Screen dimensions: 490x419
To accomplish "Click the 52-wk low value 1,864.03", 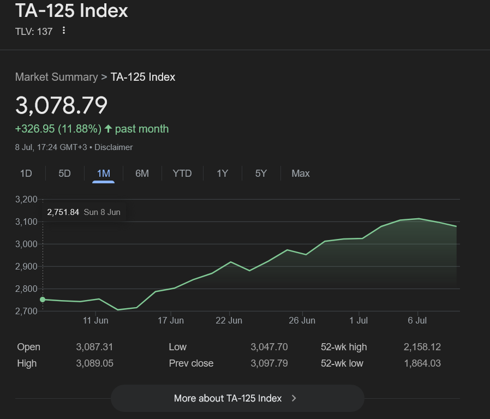I will coord(422,363).
